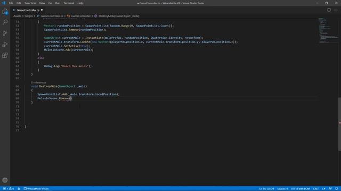Open the Help menu
Viewport: 341px width, 191px height.
(x=80, y=3)
